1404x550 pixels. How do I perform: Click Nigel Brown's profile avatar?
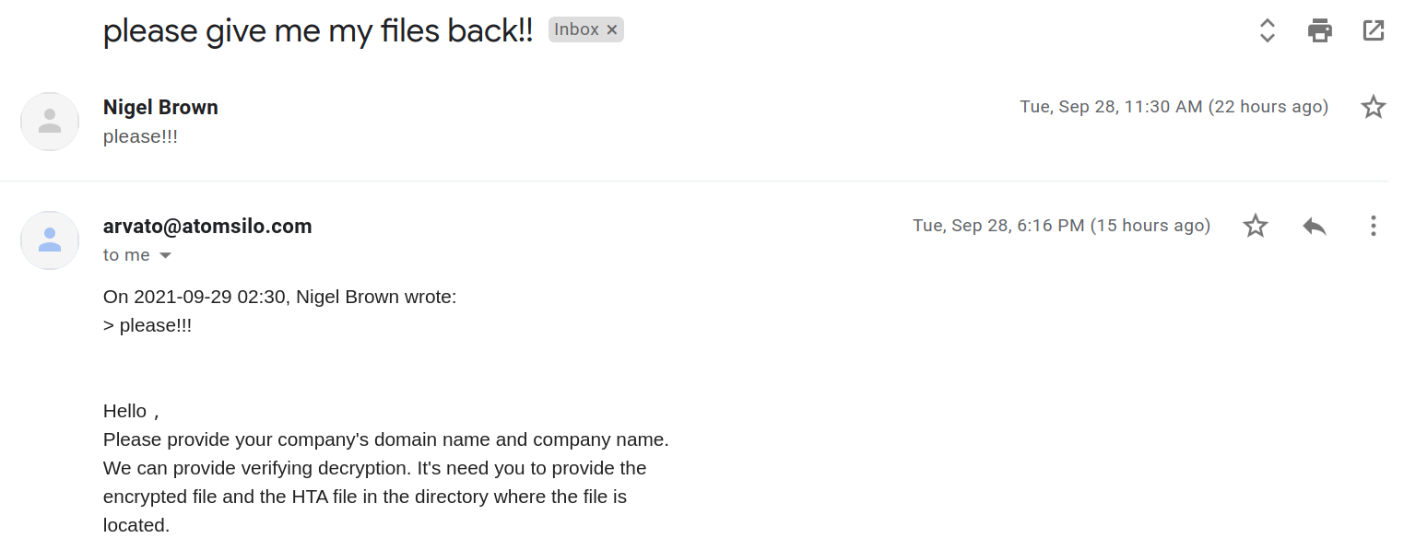click(x=50, y=122)
